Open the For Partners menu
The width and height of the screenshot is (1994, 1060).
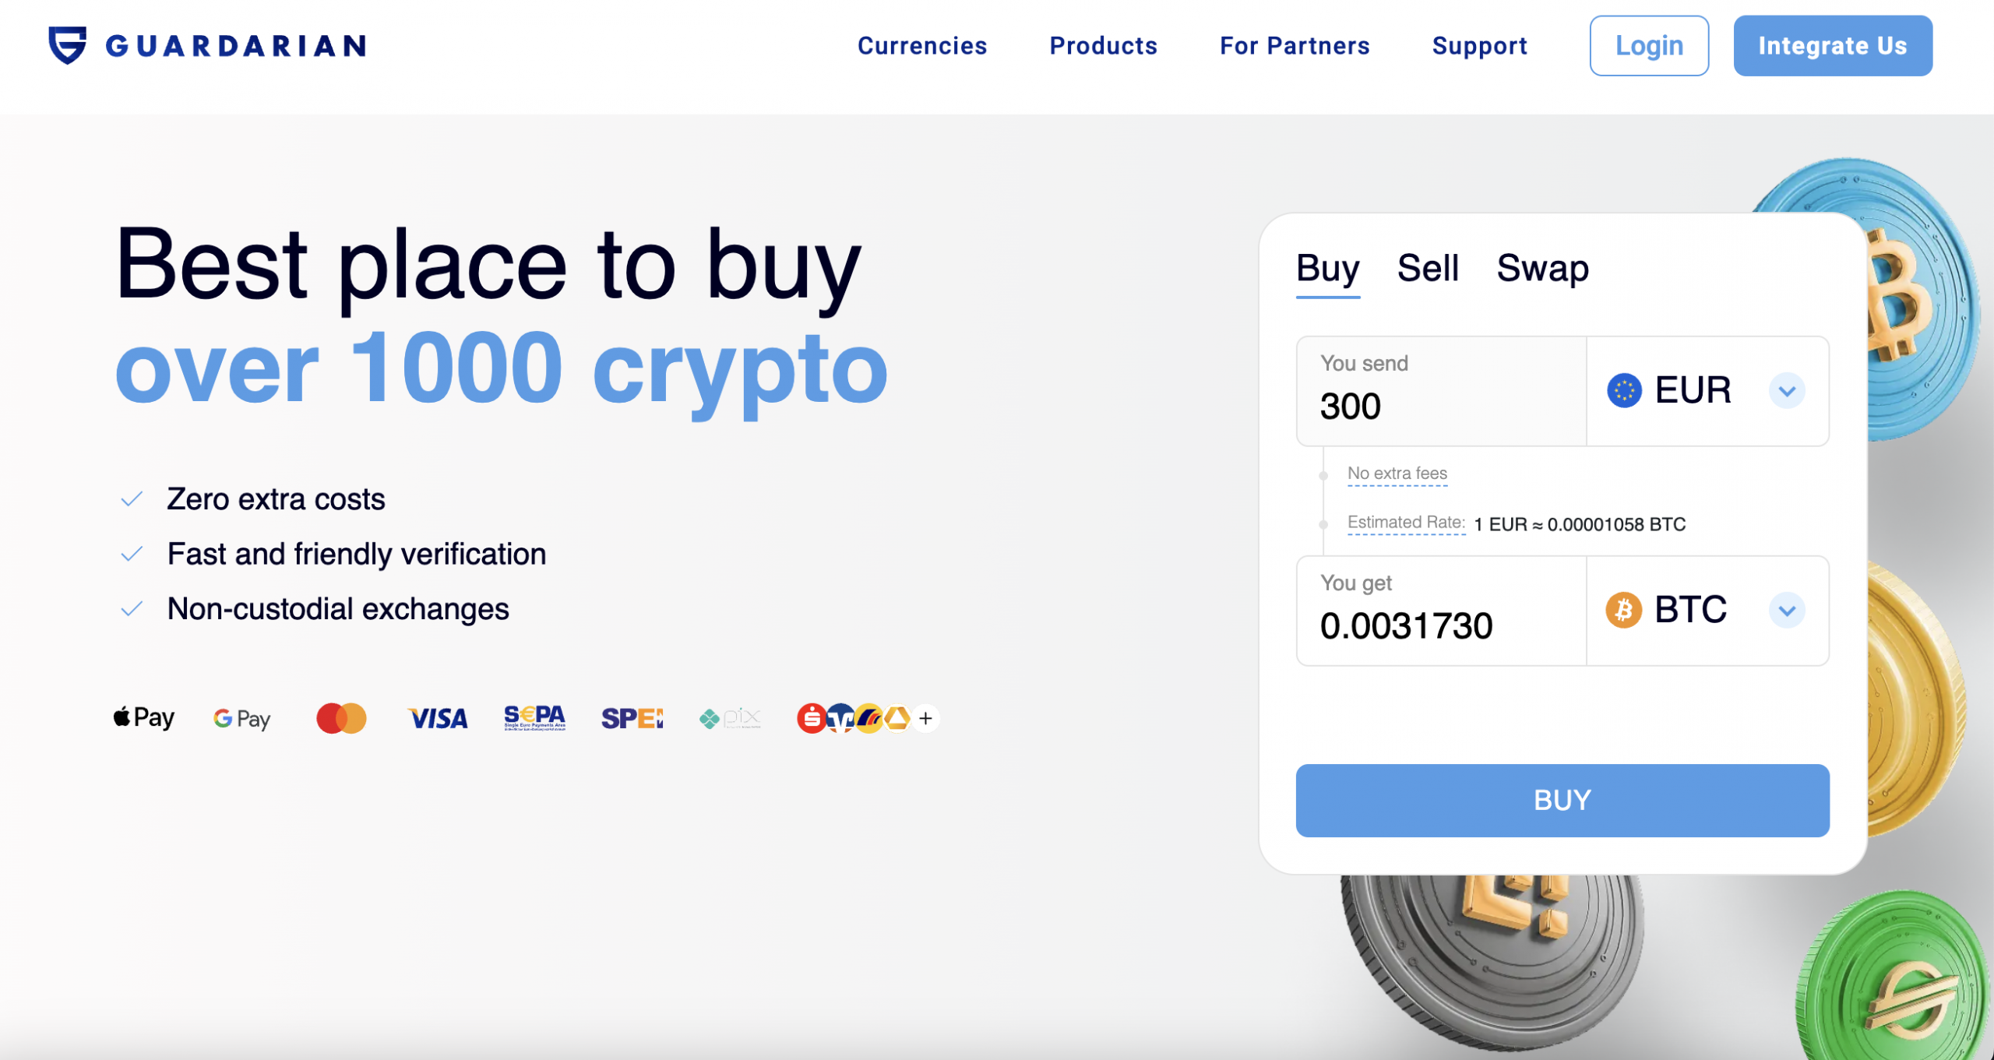1295,45
